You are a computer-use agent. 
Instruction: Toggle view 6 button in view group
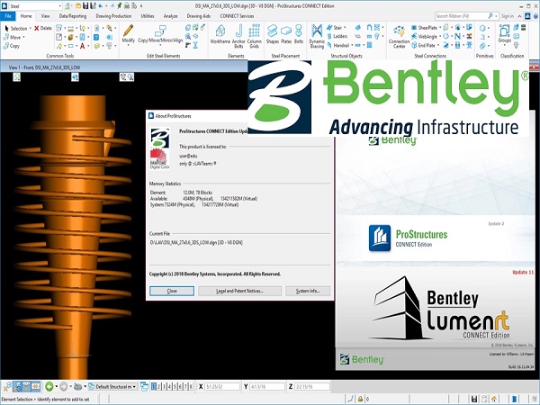coord(180,386)
